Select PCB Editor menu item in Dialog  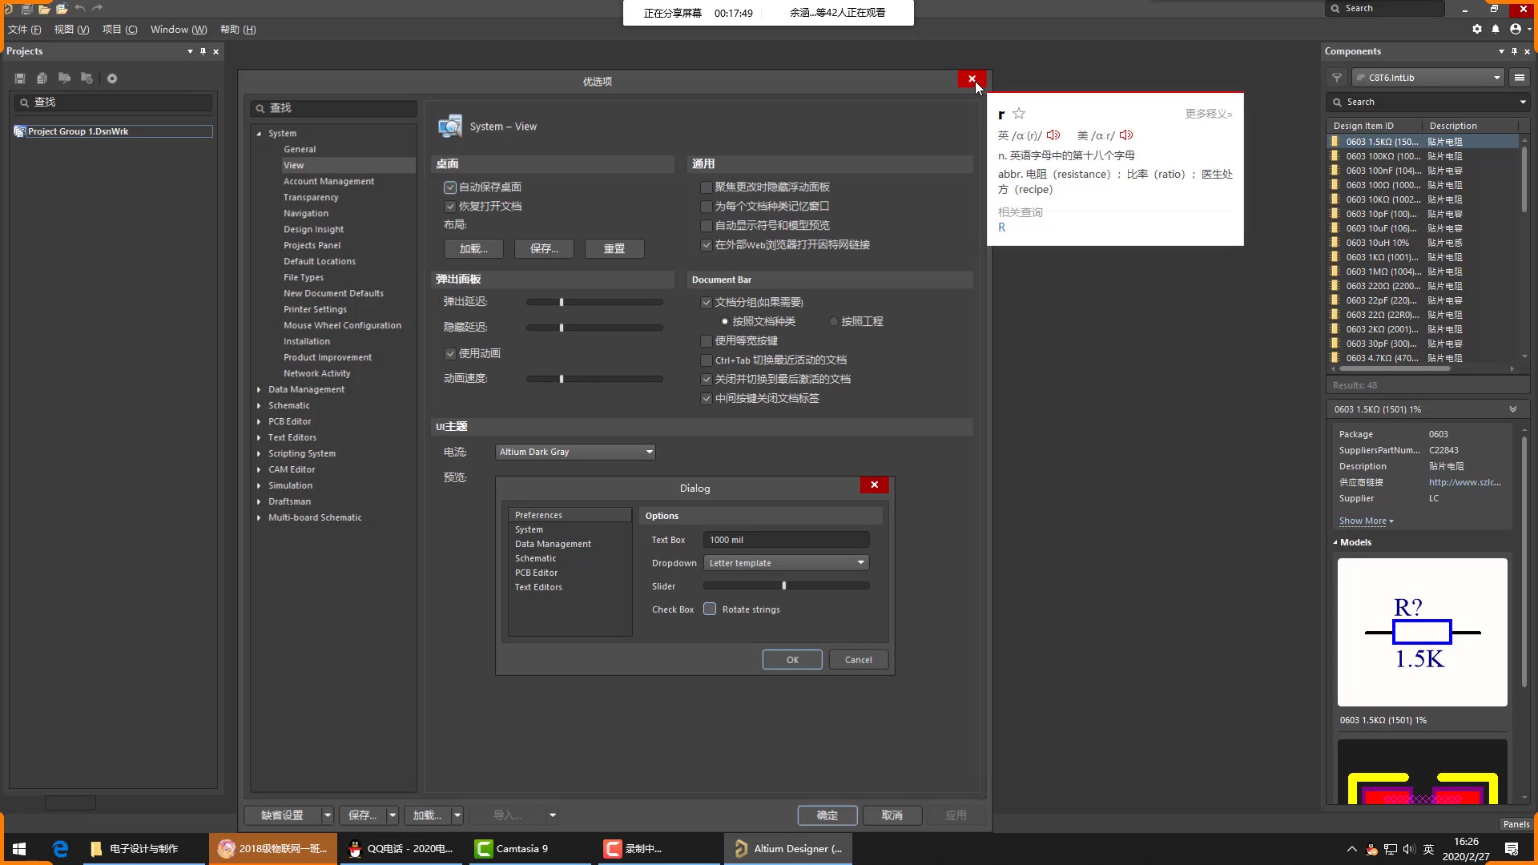537,571
